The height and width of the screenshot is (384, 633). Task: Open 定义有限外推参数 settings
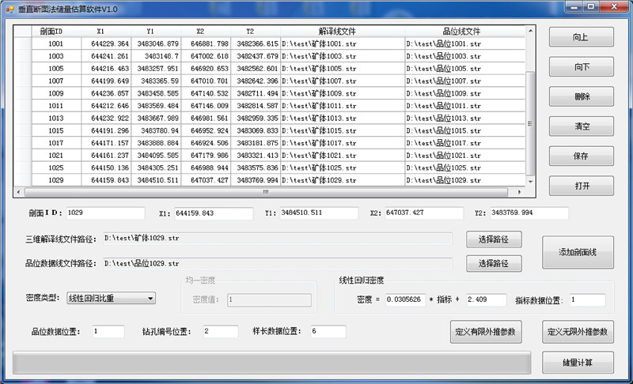click(x=485, y=332)
